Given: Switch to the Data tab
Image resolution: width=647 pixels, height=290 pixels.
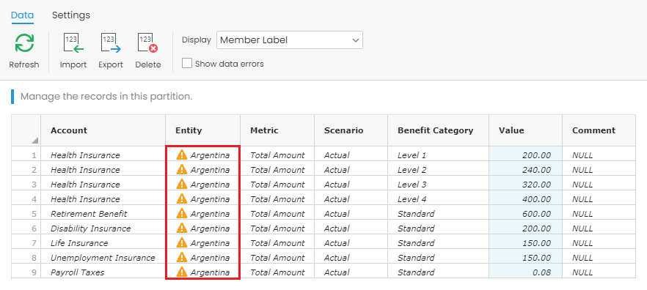Looking at the screenshot, I should 22,15.
